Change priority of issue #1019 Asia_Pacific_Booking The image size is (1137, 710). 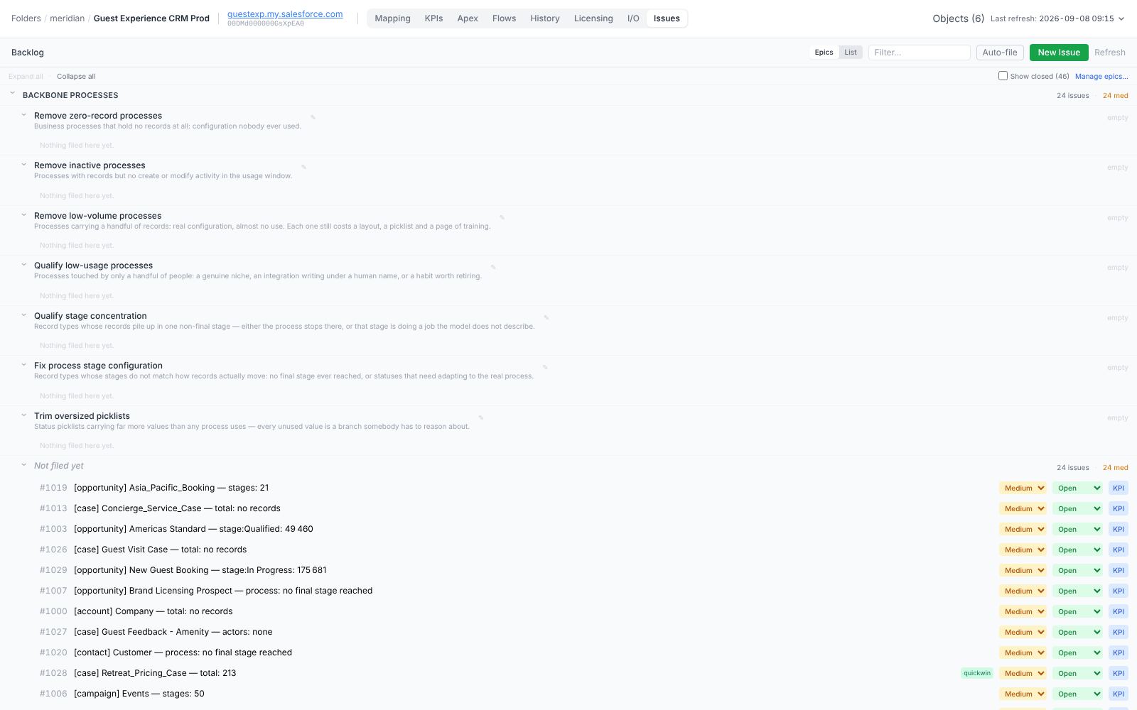tap(1023, 488)
